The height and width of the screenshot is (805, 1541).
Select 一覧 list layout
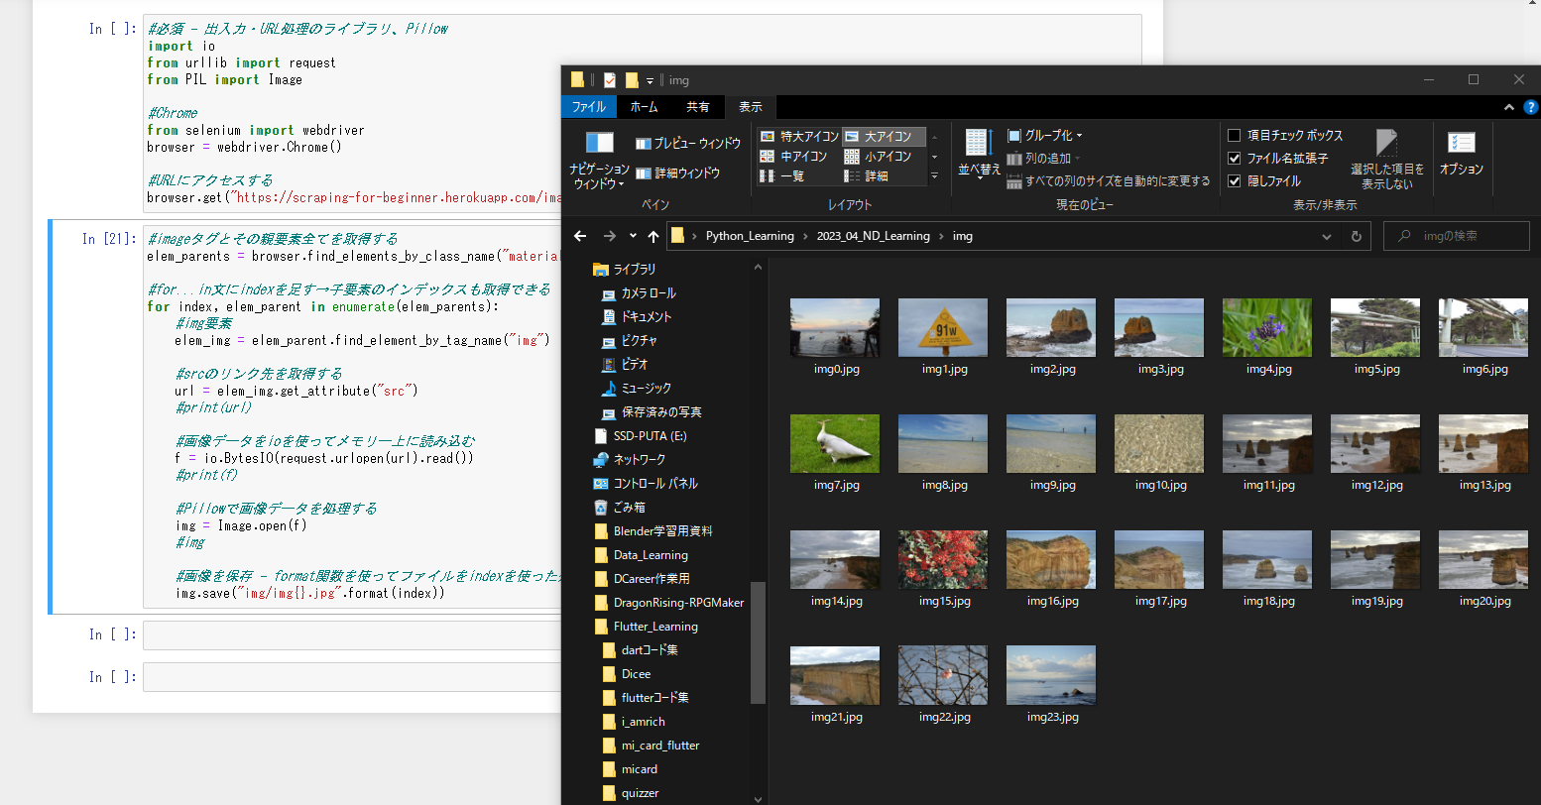click(782, 176)
